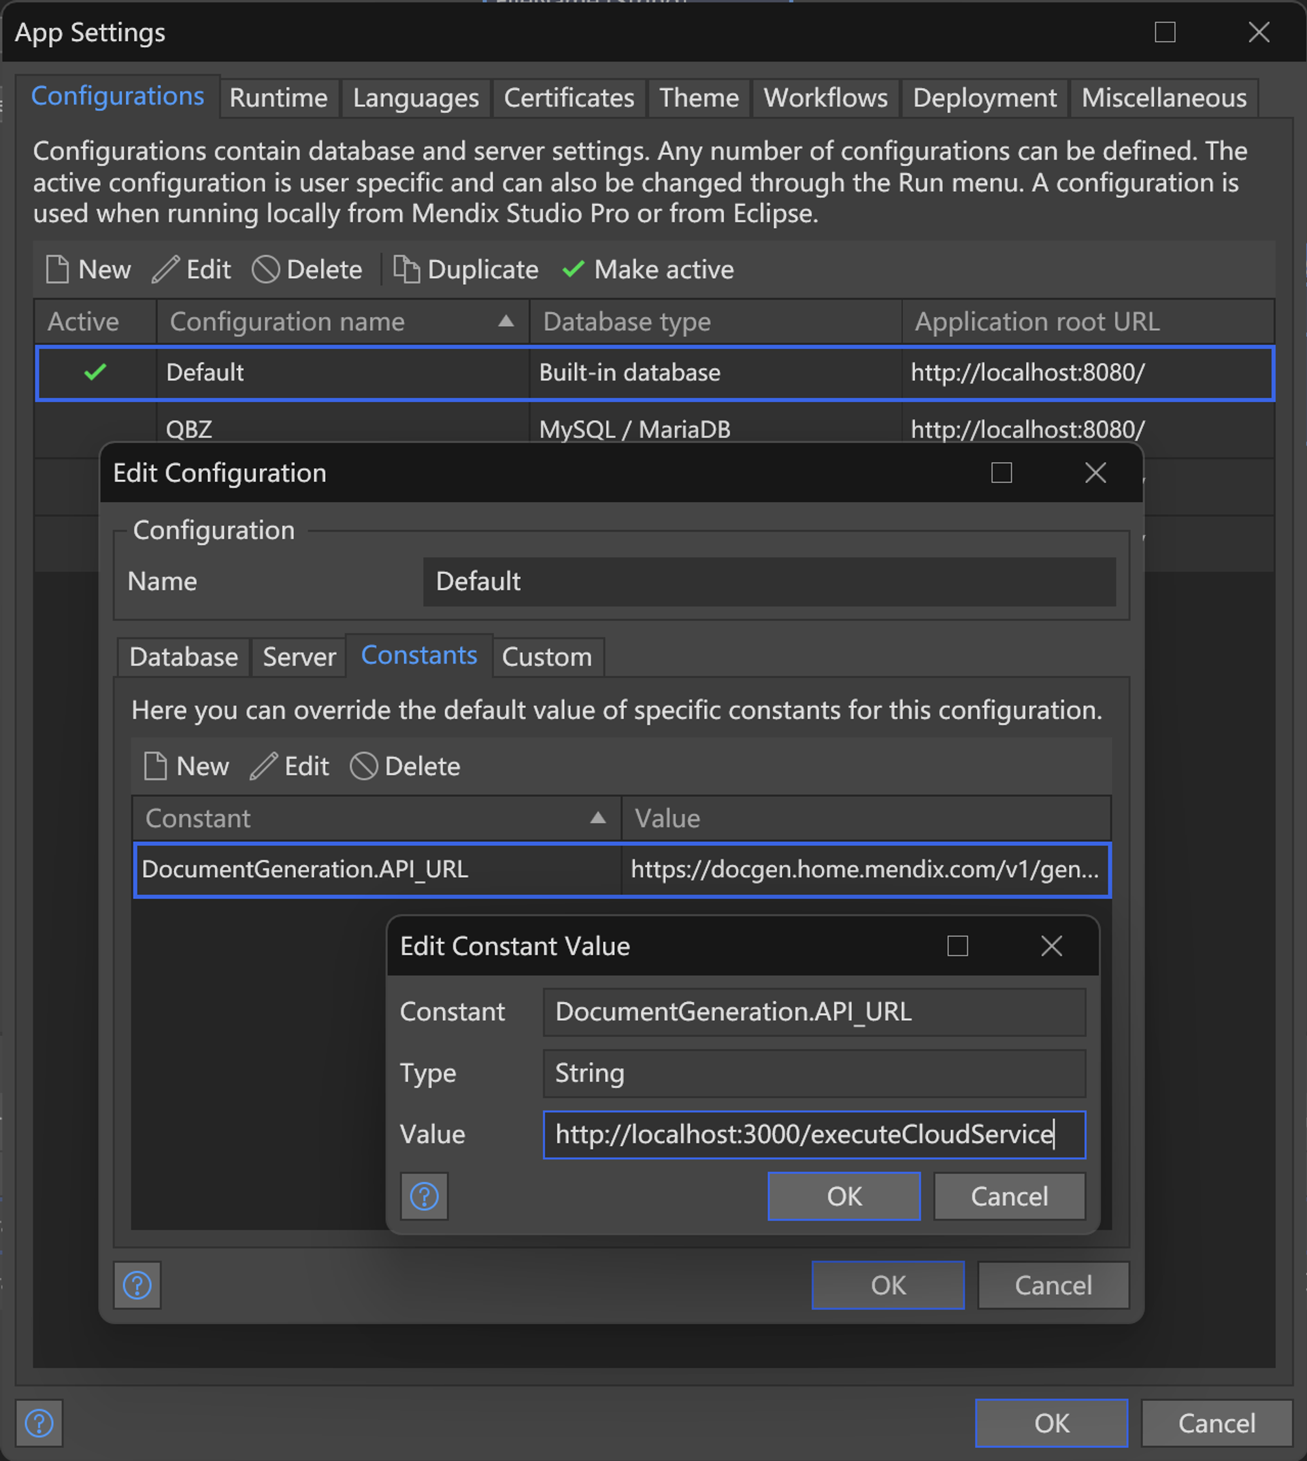Switch to Server tab in Edit Configuration
Image resolution: width=1307 pixels, height=1461 pixels.
point(299,656)
